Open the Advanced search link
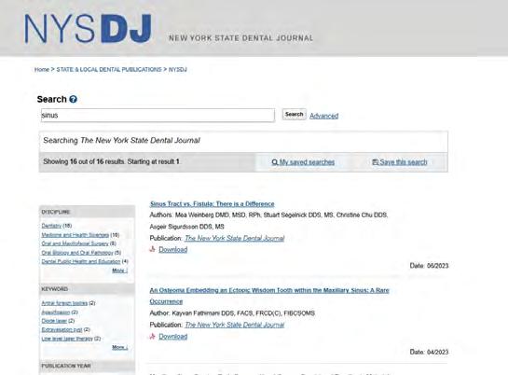The image size is (508, 375). tap(324, 116)
